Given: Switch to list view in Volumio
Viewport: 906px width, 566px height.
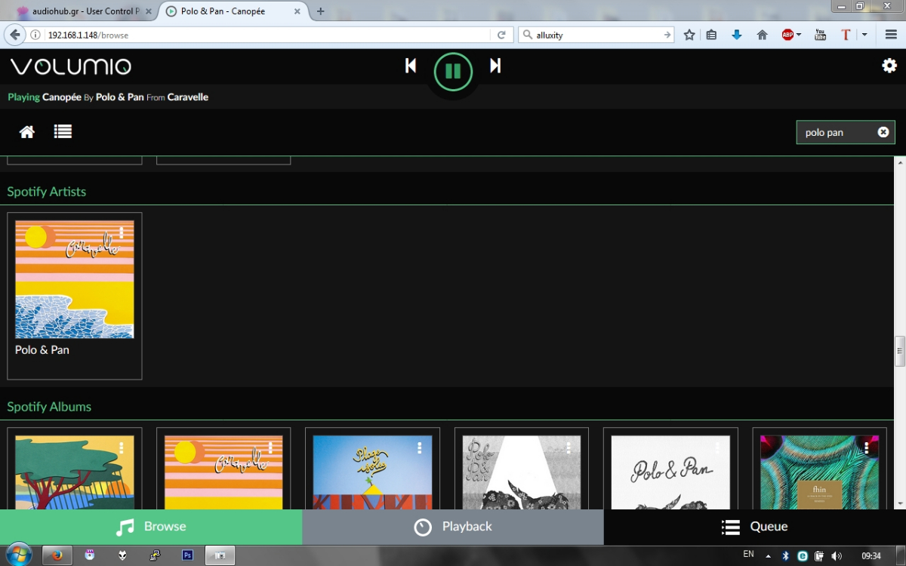Looking at the screenshot, I should pyautogui.click(x=63, y=131).
